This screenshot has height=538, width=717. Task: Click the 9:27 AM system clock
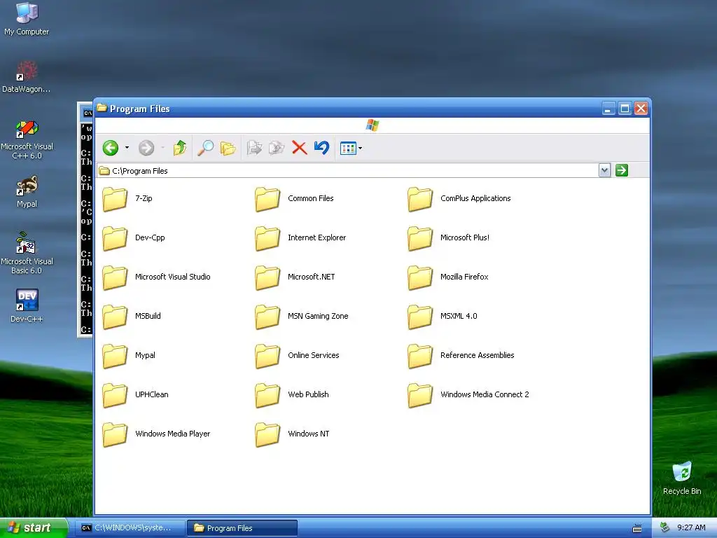coord(691,527)
